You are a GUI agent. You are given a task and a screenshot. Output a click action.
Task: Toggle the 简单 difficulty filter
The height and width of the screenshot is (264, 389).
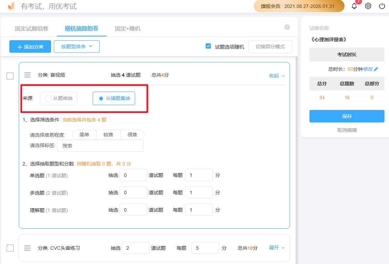84,135
